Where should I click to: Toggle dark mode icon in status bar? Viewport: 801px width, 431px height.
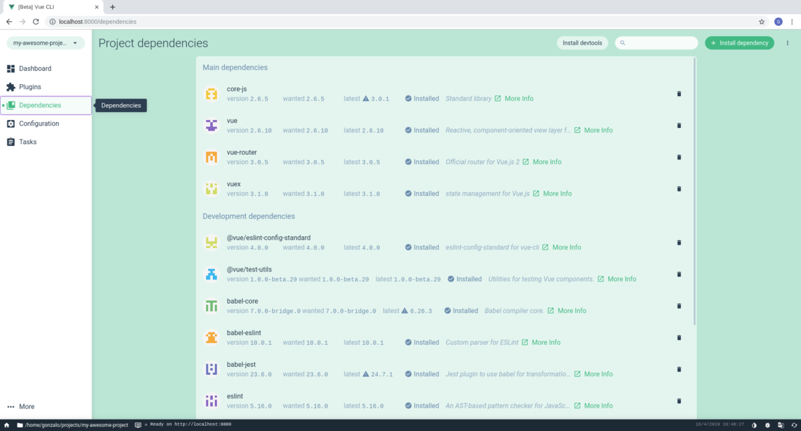coord(754,424)
